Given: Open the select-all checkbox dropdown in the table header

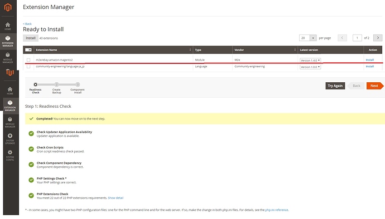Looking at the screenshot, I should [x=28, y=50].
